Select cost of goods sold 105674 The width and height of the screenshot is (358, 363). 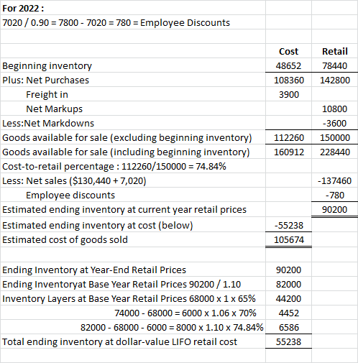[x=289, y=240]
